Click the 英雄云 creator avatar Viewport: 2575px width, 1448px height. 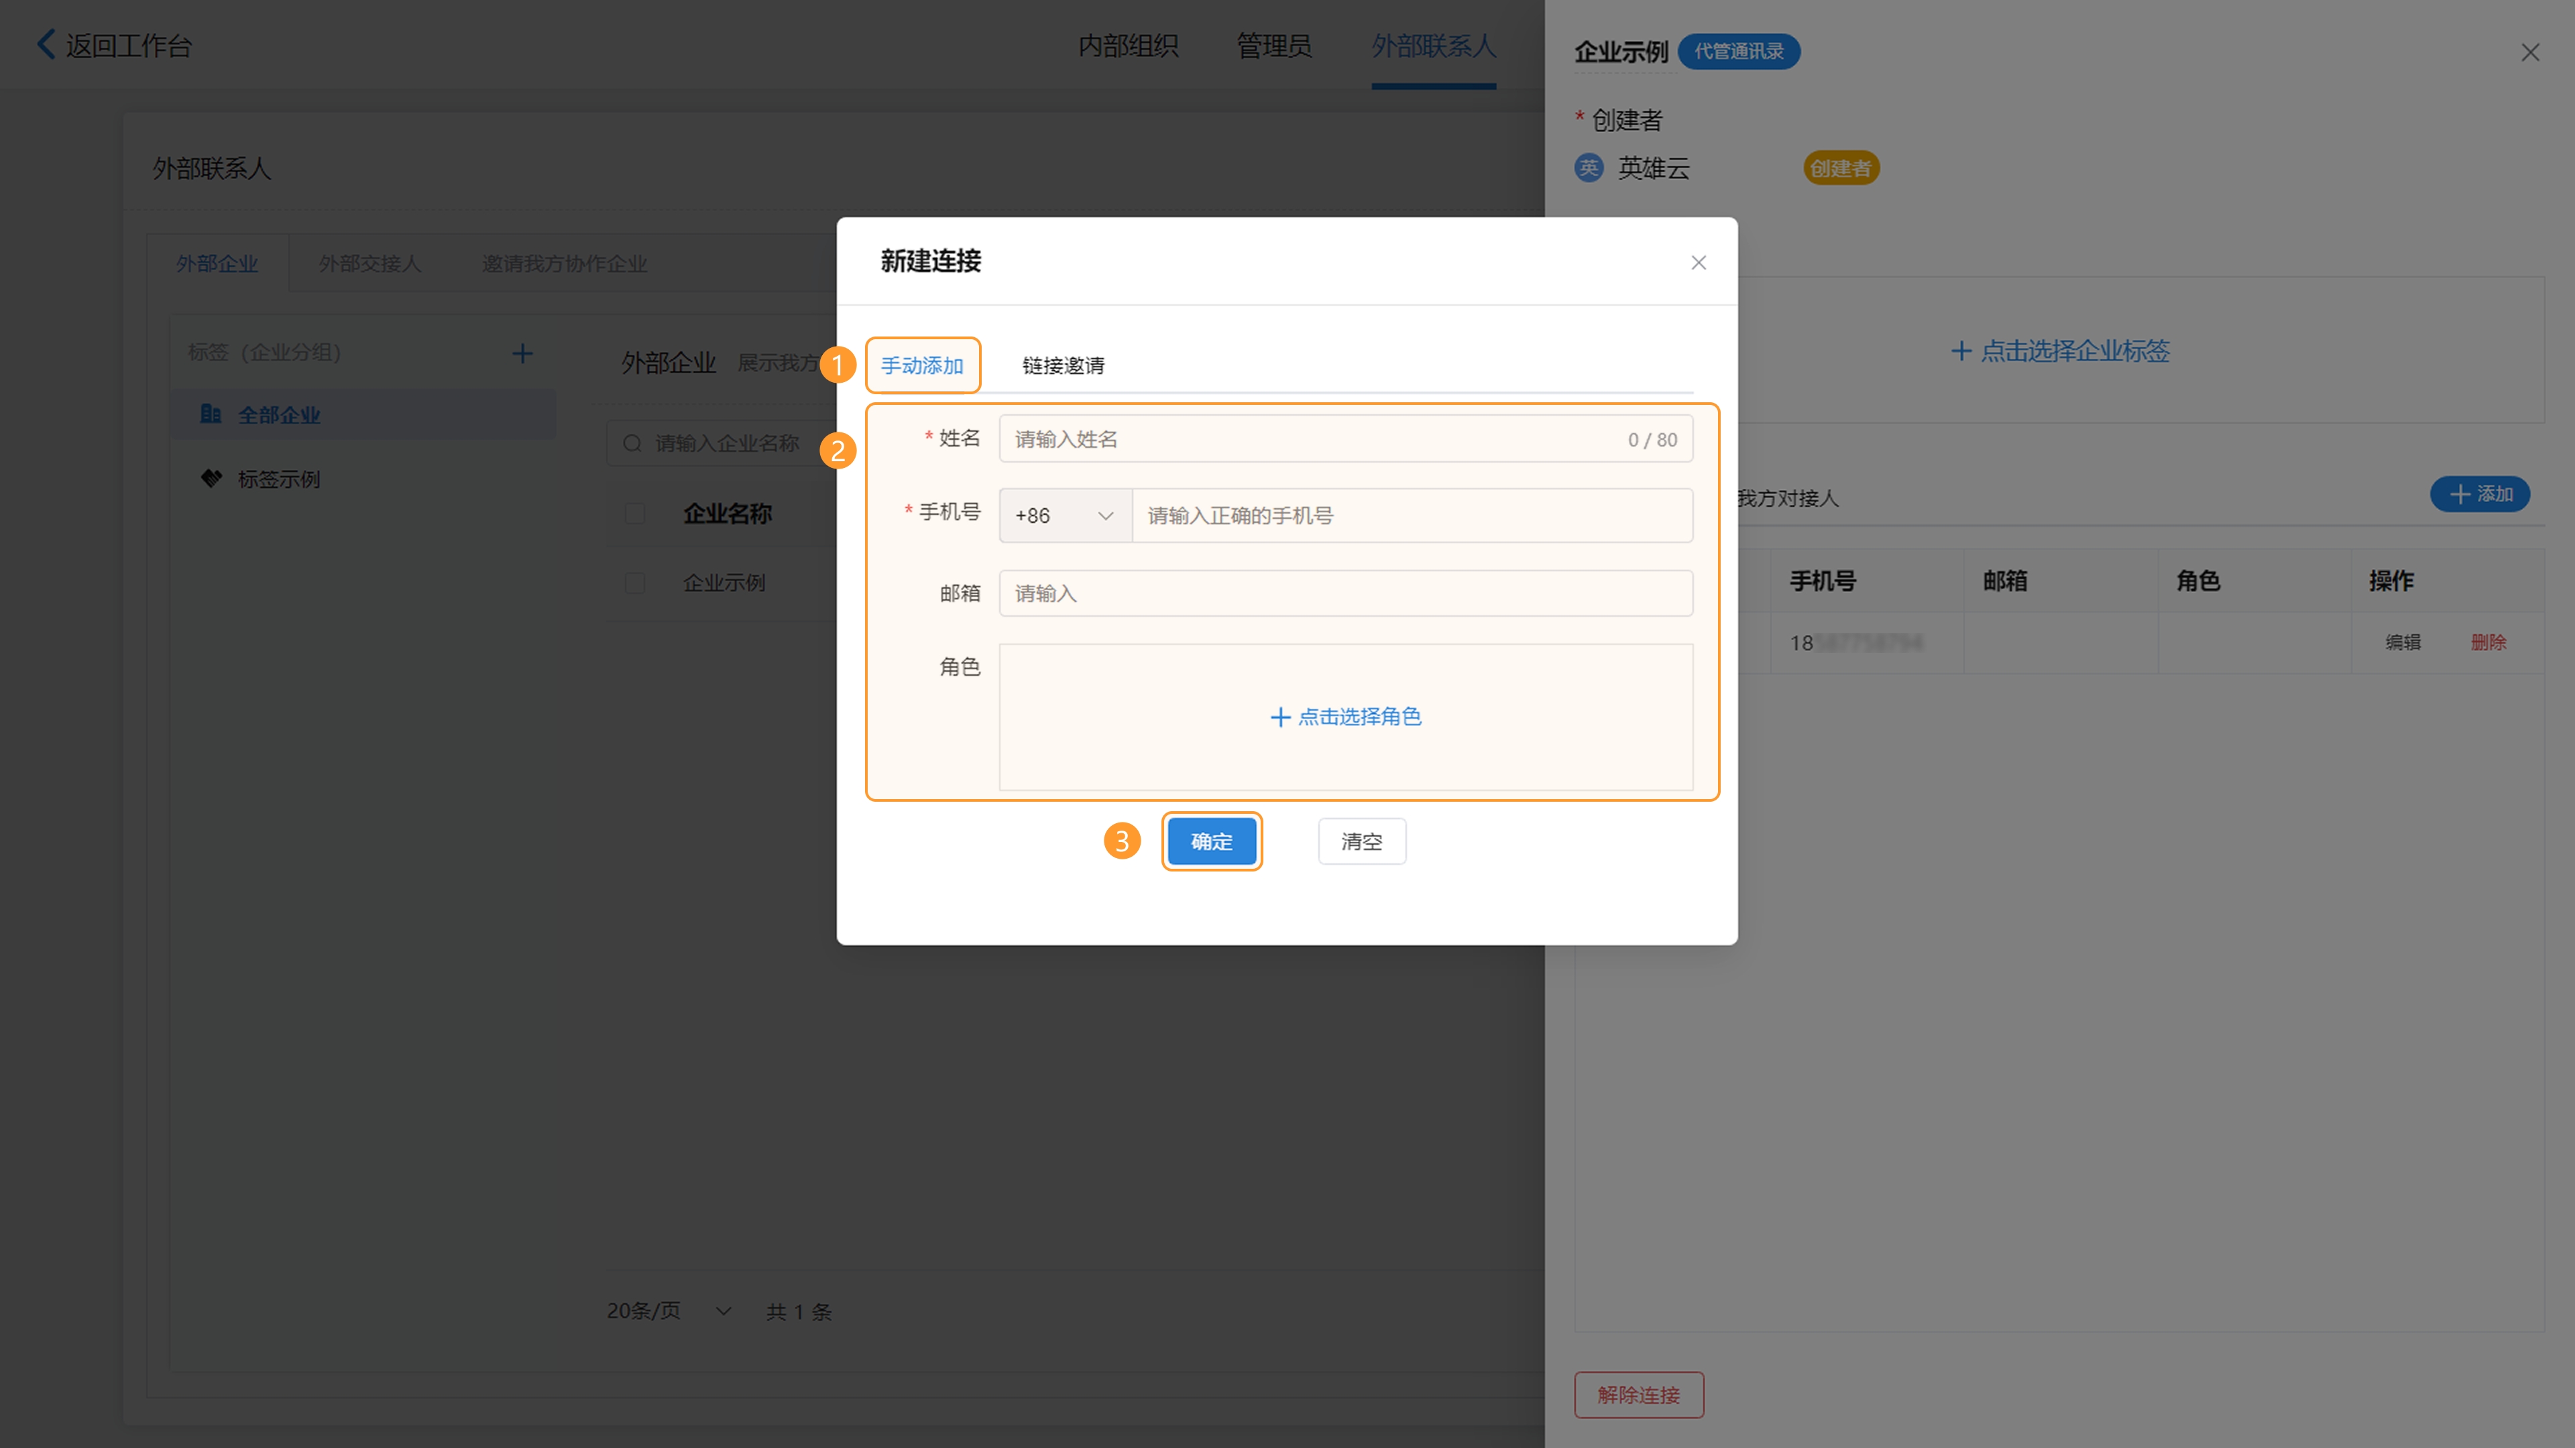point(1589,168)
